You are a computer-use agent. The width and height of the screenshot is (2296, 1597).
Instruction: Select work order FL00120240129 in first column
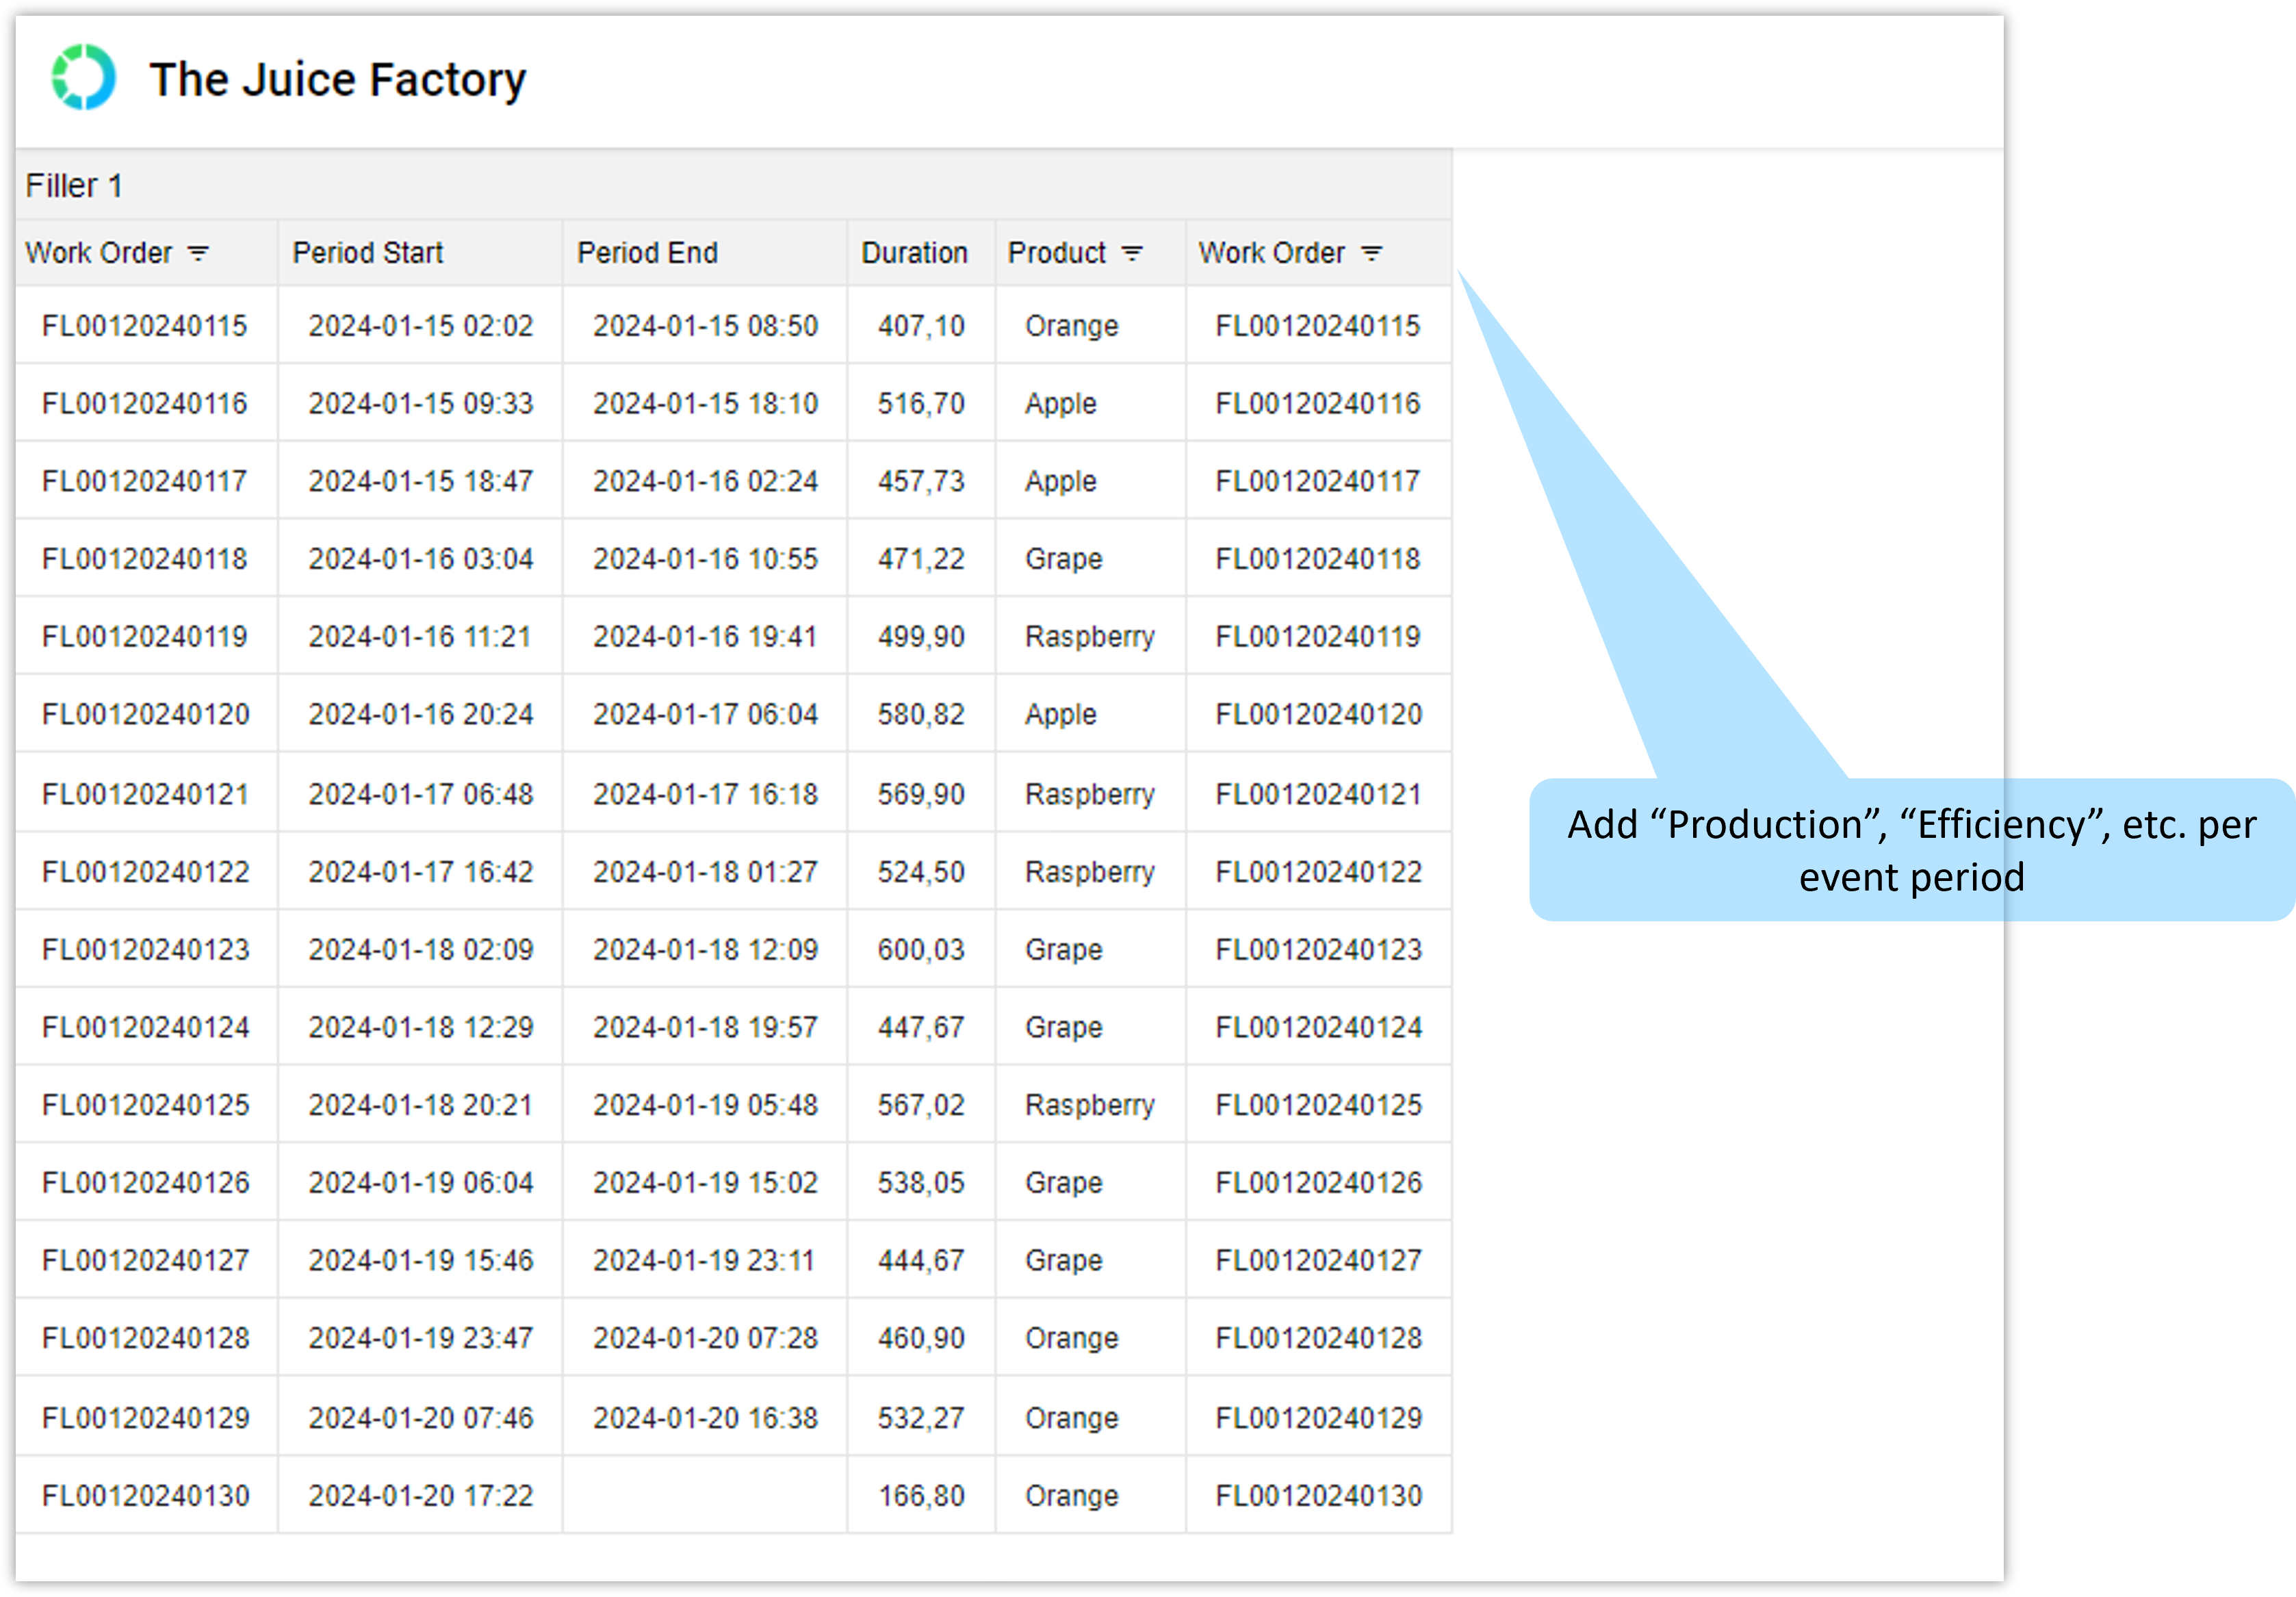click(x=146, y=1419)
